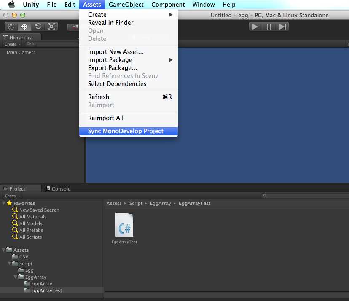Select All Prefabs saved search
The width and height of the screenshot is (349, 301).
point(31,230)
